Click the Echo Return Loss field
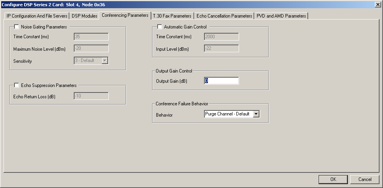383x188 pixels. [91, 96]
